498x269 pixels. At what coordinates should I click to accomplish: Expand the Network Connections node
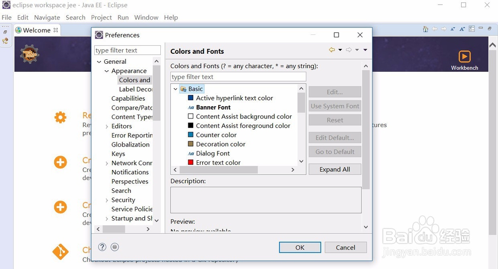[107, 163]
